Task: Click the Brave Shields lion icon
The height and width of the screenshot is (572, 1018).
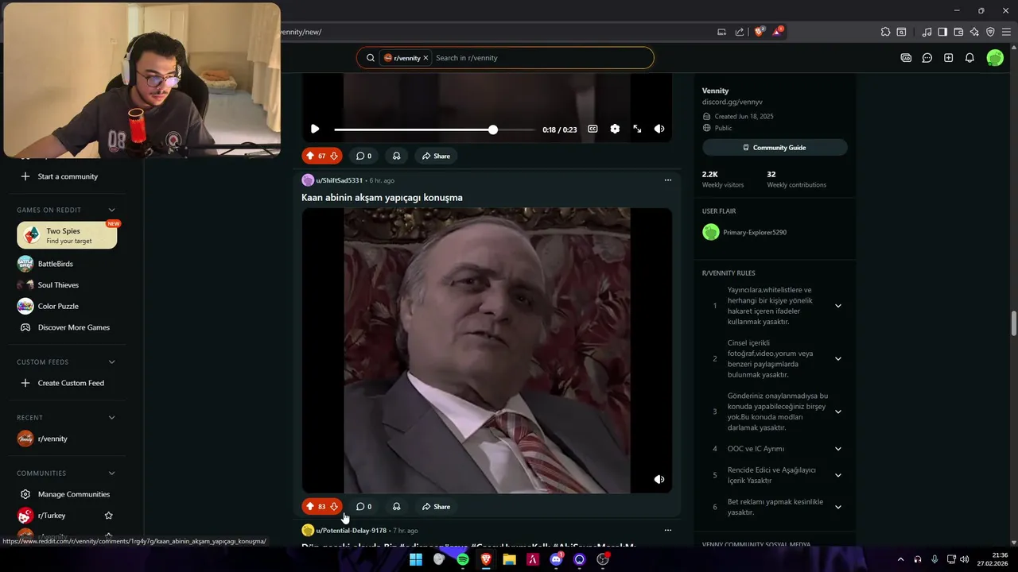Action: (x=759, y=32)
